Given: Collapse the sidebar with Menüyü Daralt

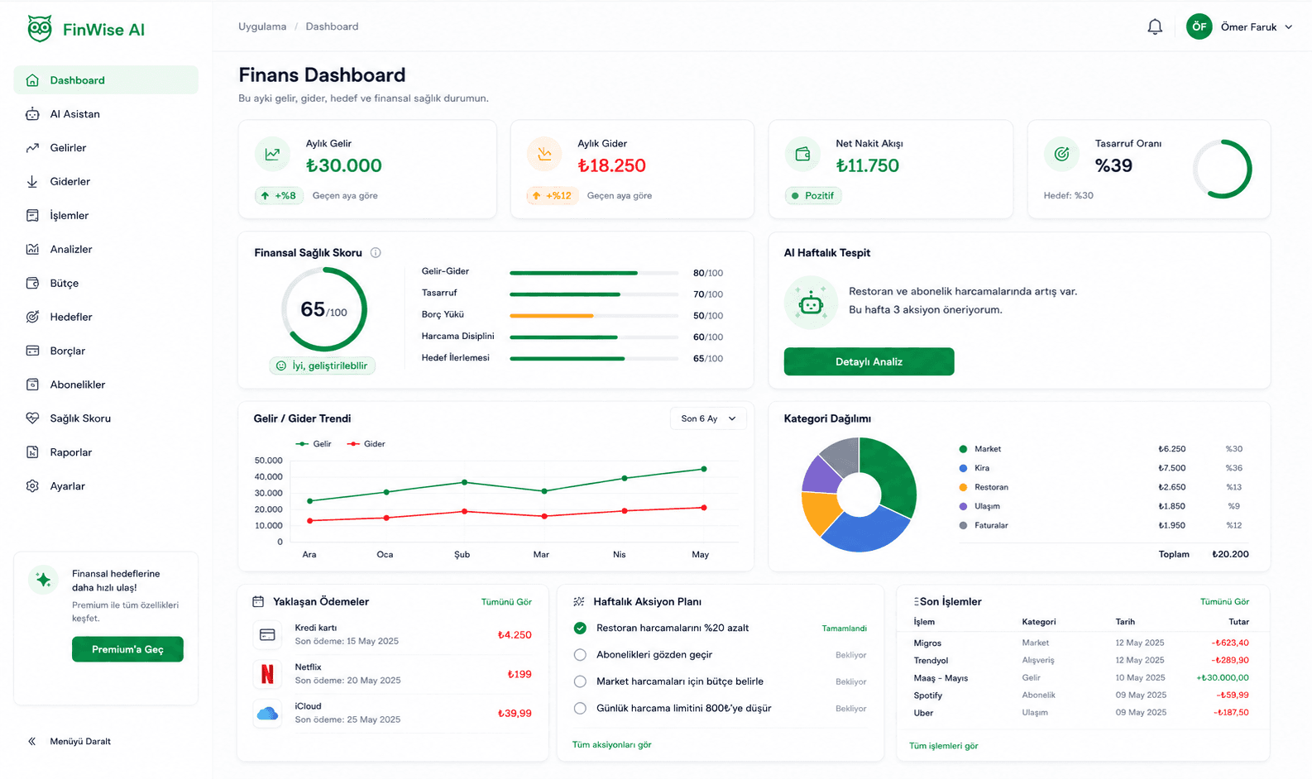Looking at the screenshot, I should pos(69,742).
